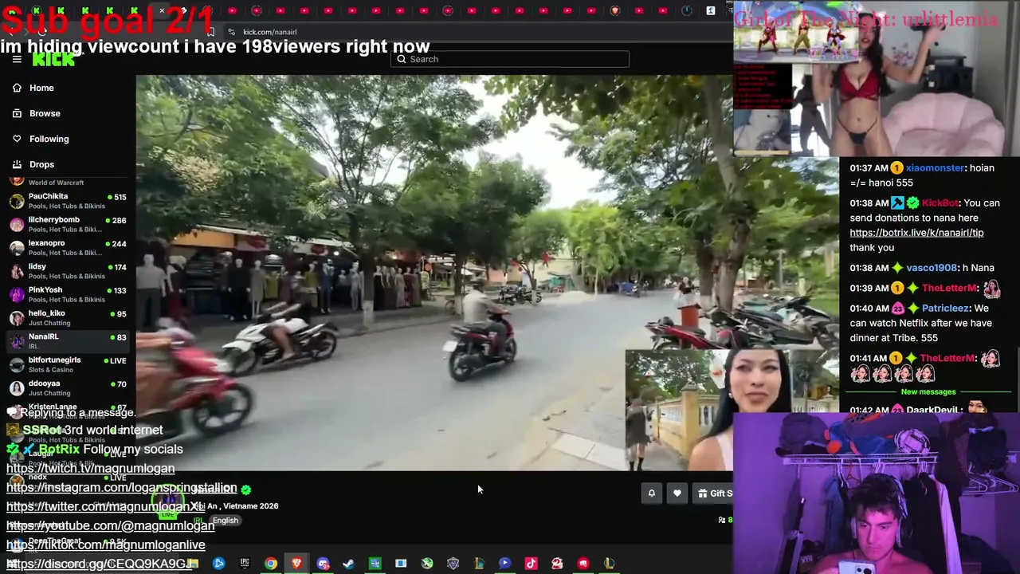The height and width of the screenshot is (574, 1020).
Task: Click the chat message "hoian =/= hanoi 555"
Action: click(x=922, y=175)
